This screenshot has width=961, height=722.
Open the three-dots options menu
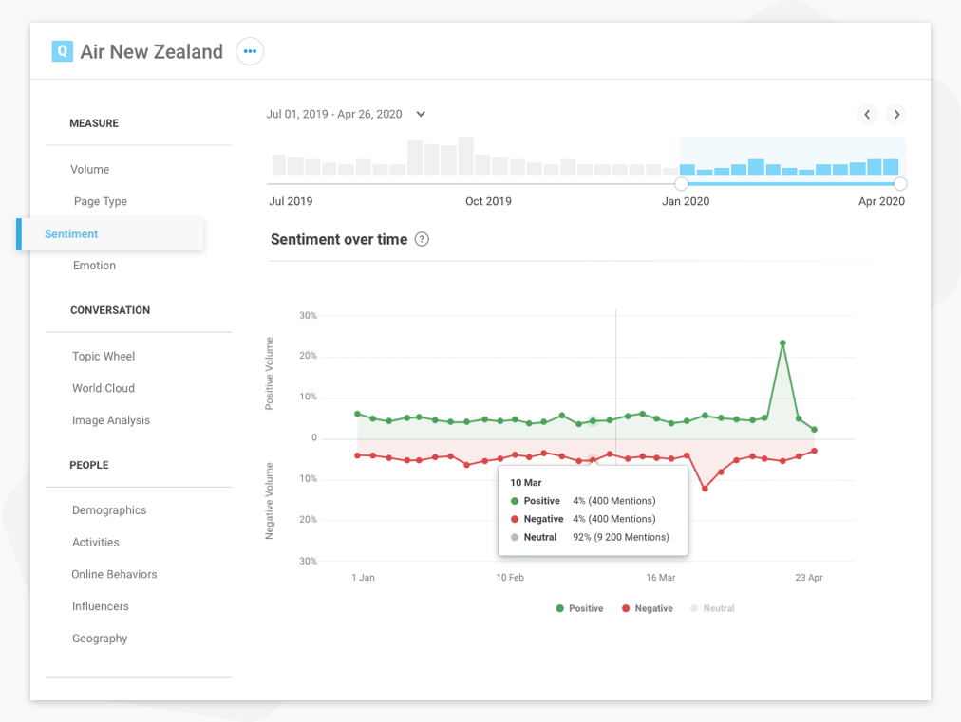coord(250,51)
